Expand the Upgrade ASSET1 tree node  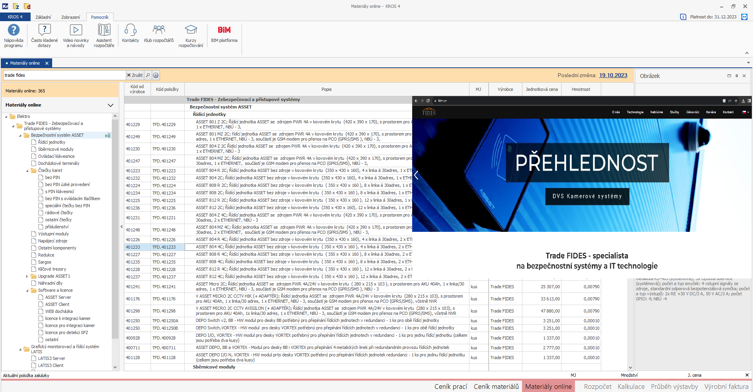tap(27, 276)
